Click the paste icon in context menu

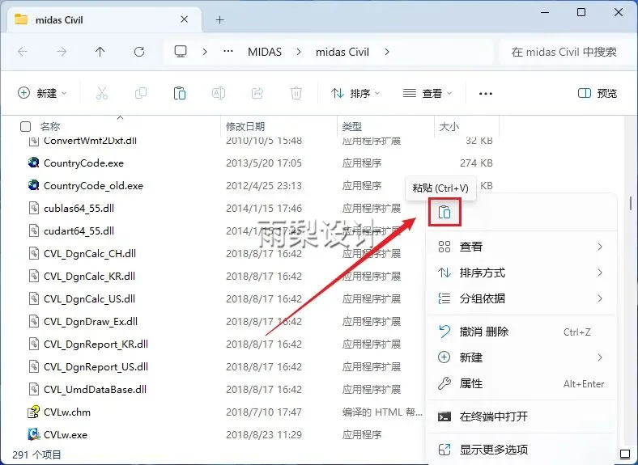click(x=444, y=212)
